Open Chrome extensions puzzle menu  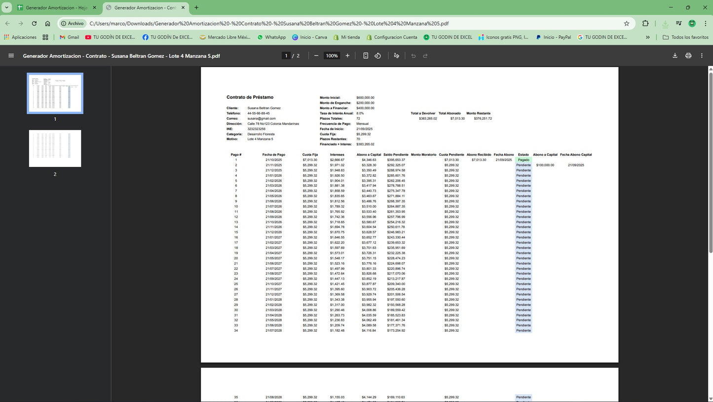click(645, 23)
